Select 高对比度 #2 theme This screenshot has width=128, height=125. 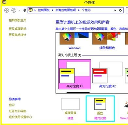click(x=107, y=74)
